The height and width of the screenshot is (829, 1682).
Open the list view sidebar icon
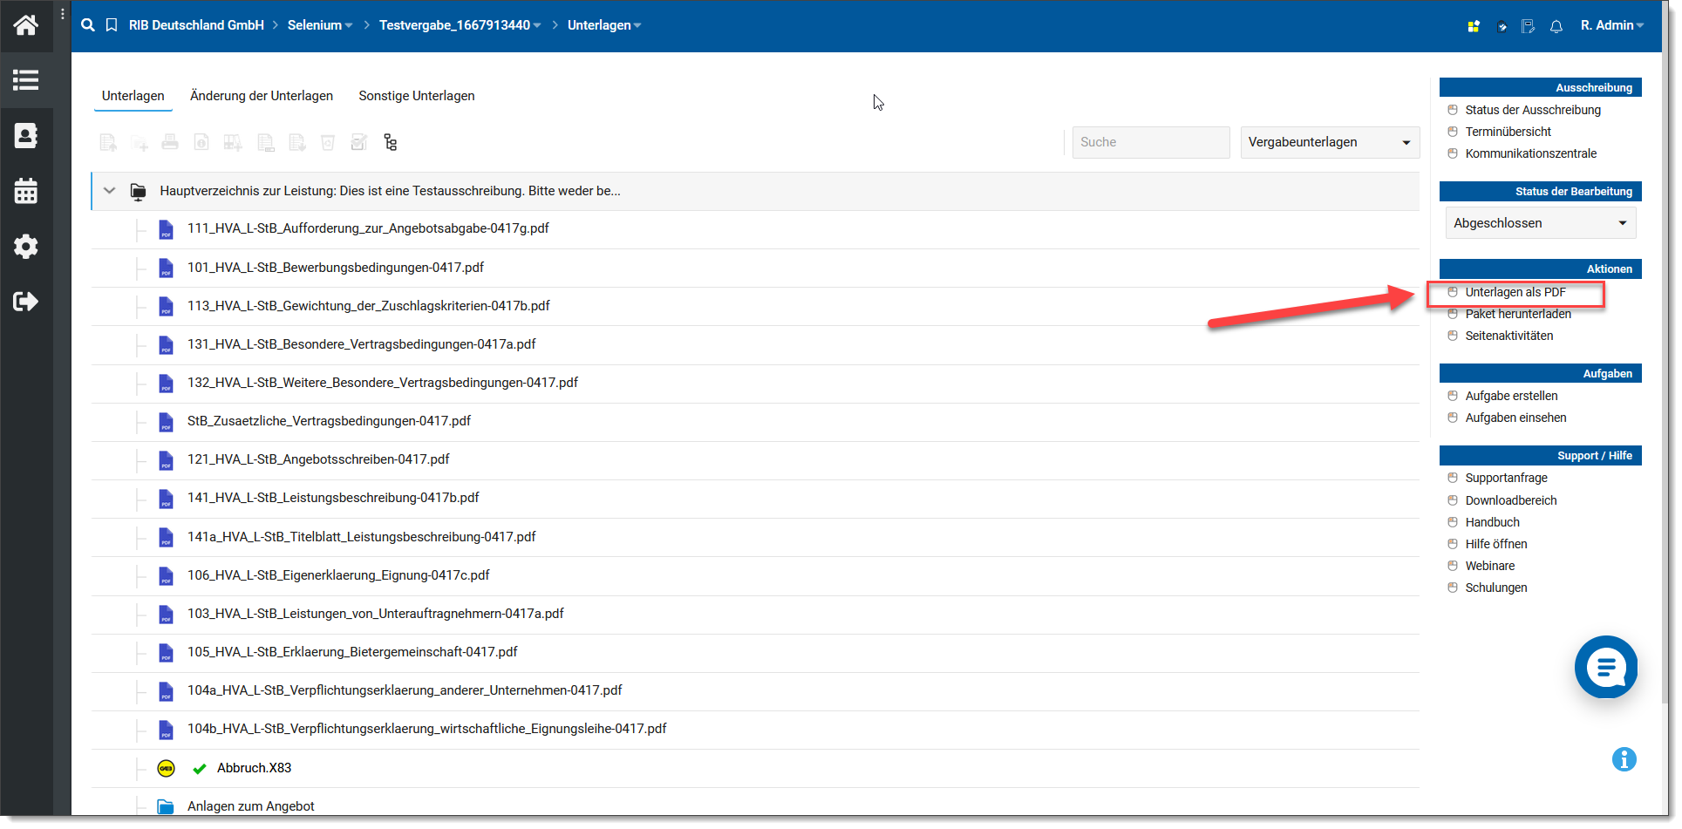click(26, 80)
